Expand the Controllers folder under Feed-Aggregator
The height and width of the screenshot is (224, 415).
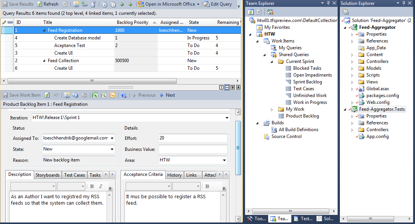352,62
